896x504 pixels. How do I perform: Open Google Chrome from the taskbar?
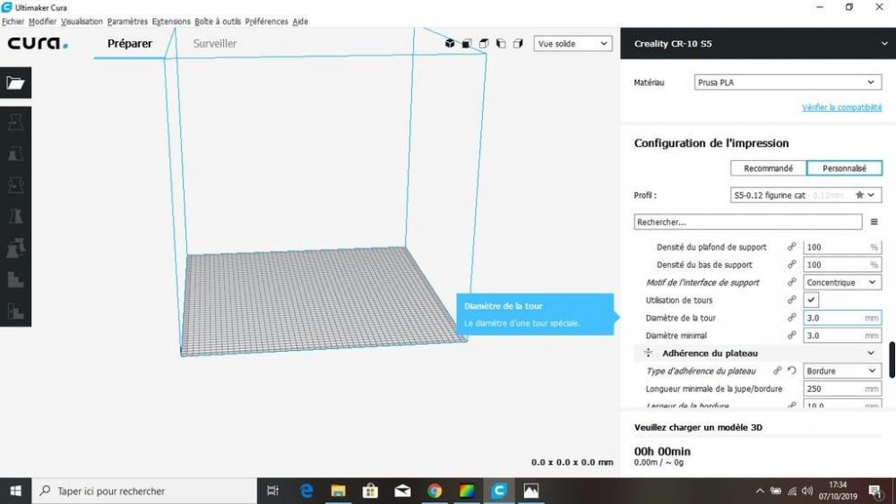435,491
